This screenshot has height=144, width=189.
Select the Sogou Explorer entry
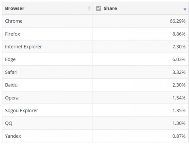tap(21, 111)
